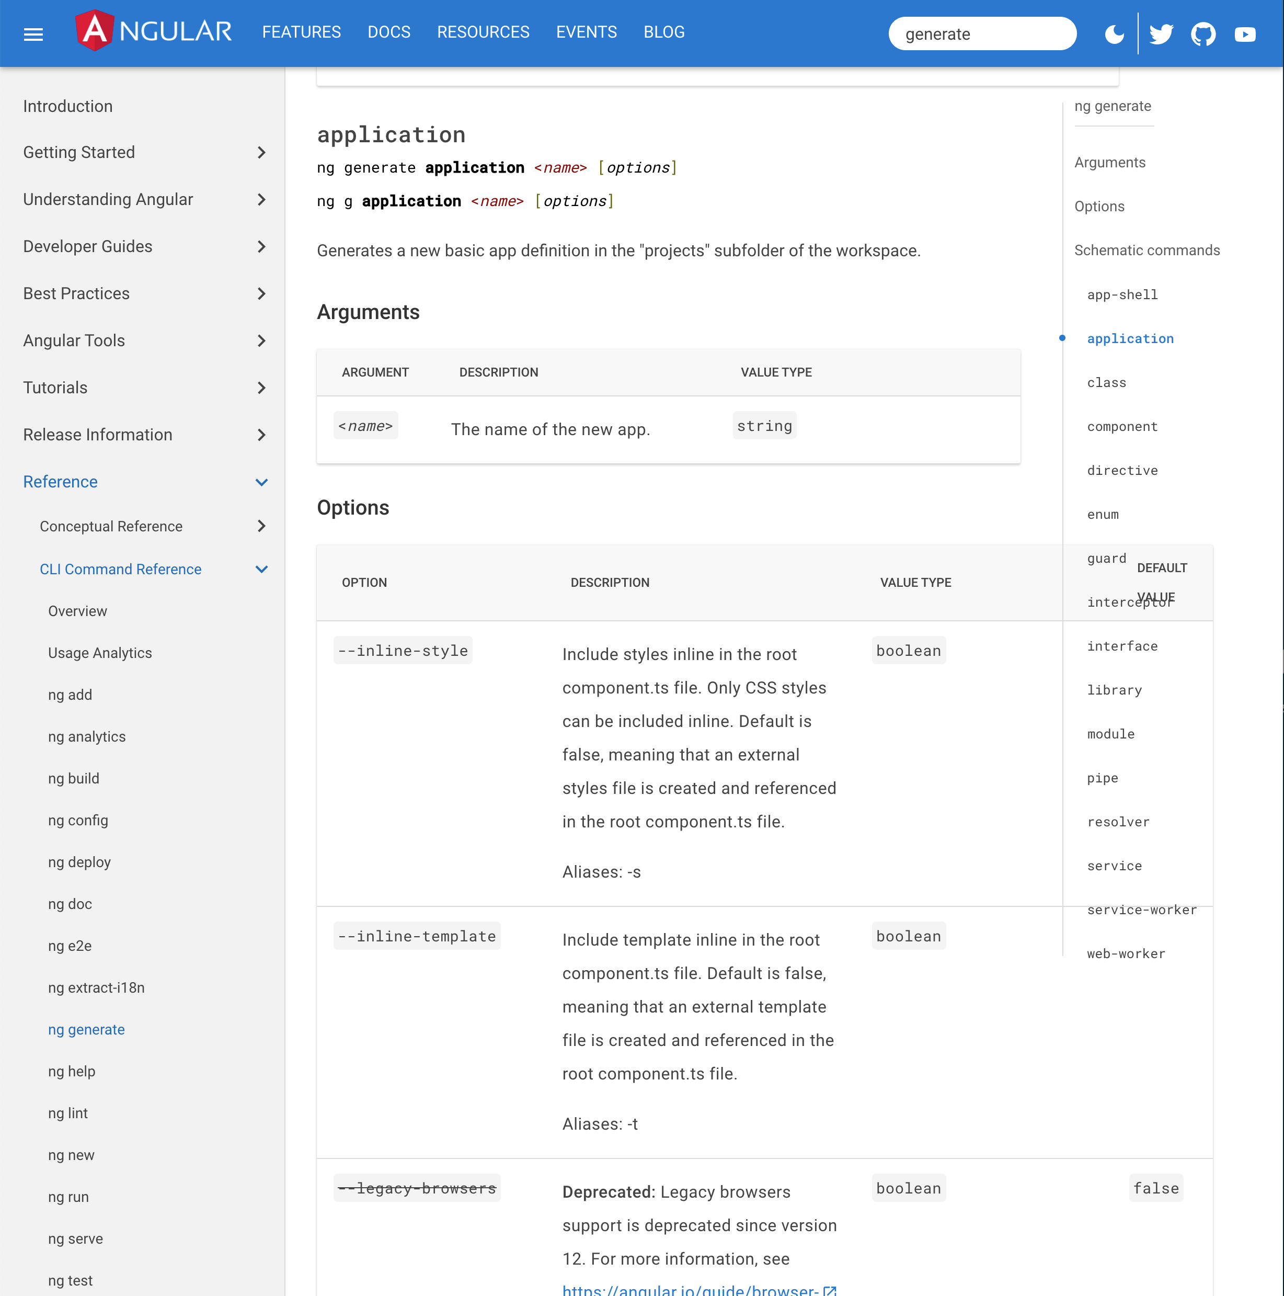Open the DOCS menu item
The width and height of the screenshot is (1284, 1296).
click(389, 31)
